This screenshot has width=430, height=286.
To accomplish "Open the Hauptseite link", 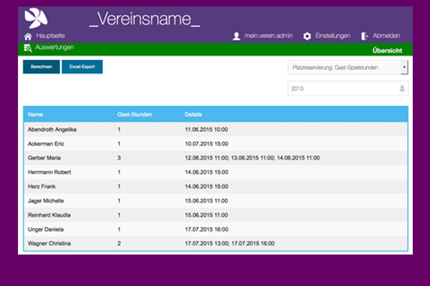I will 50,36.
